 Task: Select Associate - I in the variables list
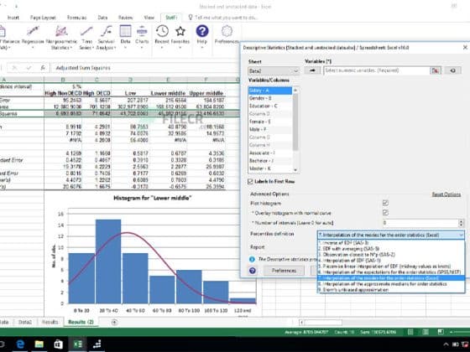pos(270,153)
